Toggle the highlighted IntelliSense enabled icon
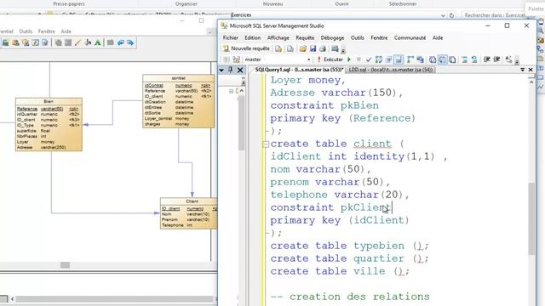Image resolution: width=545 pixels, height=306 pixels. (399, 59)
